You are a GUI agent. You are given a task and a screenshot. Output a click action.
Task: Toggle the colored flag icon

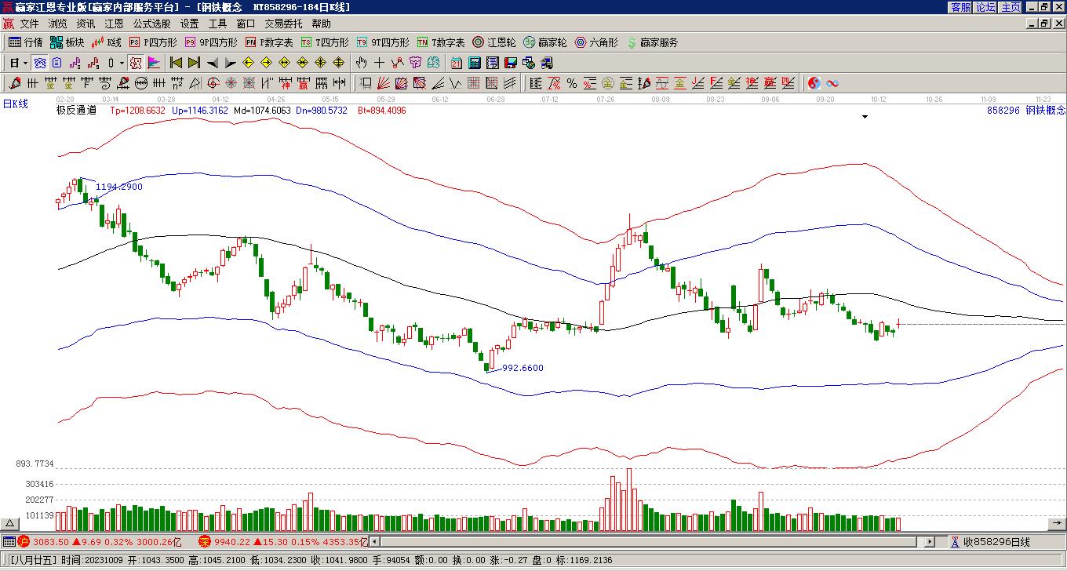(153, 63)
